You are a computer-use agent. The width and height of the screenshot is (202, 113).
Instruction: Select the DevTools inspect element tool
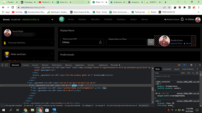click(x=2, y=65)
